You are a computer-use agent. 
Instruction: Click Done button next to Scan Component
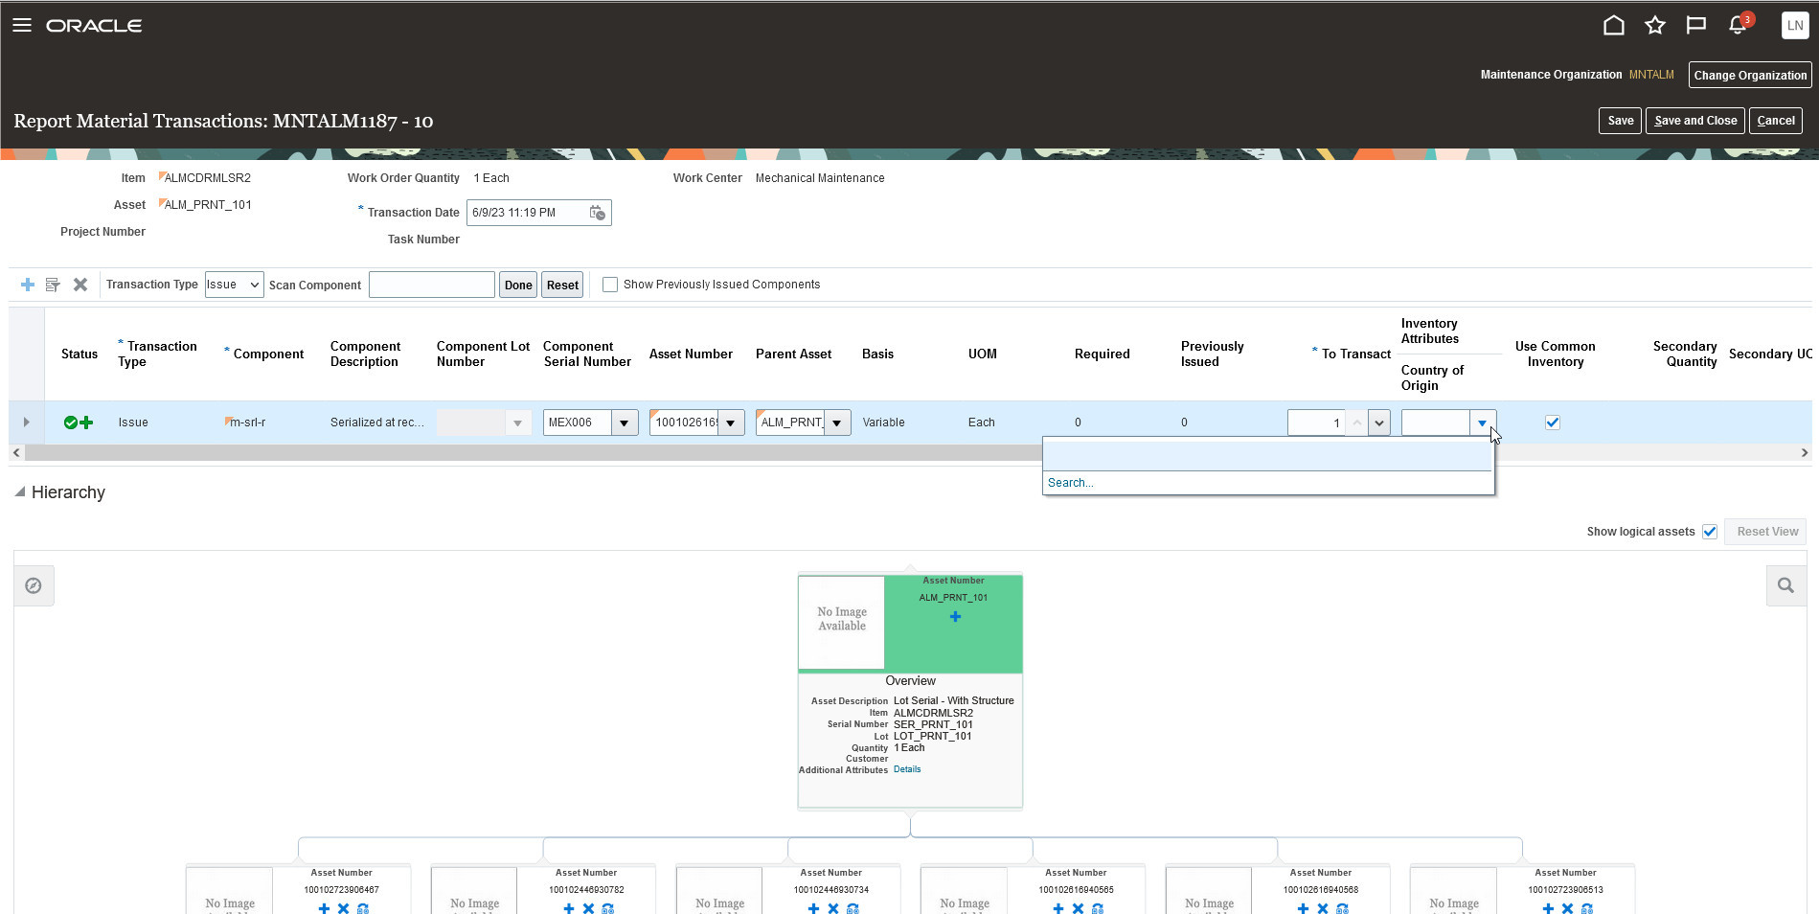point(518,286)
